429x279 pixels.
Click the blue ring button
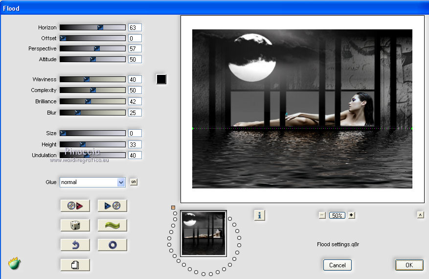tap(112, 245)
